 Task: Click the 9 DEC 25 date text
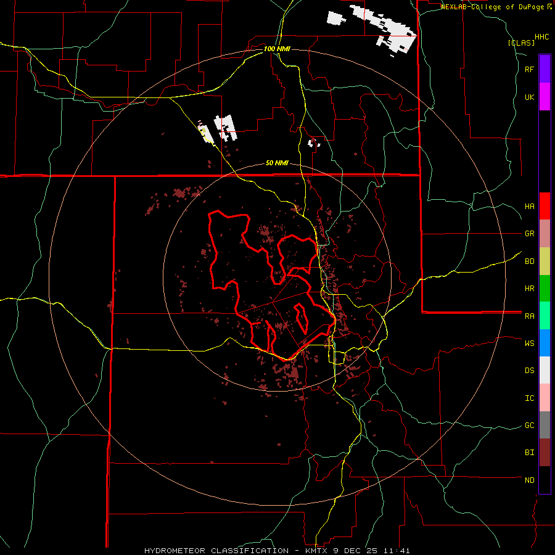click(357, 551)
